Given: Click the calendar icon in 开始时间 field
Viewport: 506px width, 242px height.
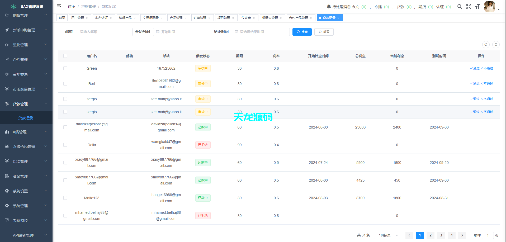Looking at the screenshot, I should tap(158, 32).
